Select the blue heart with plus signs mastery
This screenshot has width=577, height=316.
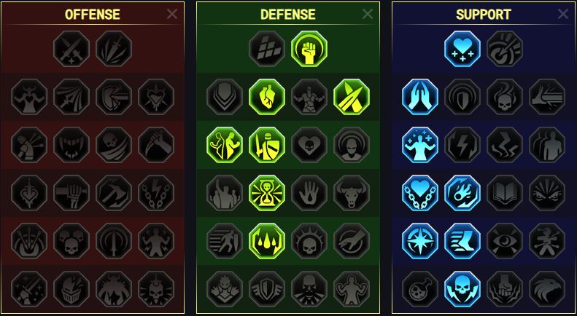click(x=462, y=49)
